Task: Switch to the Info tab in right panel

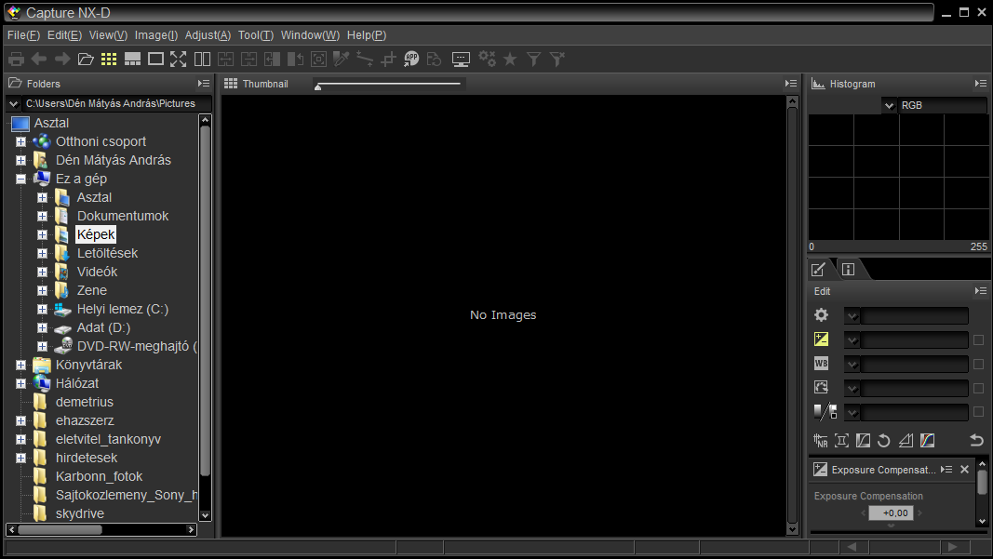Action: (x=848, y=270)
